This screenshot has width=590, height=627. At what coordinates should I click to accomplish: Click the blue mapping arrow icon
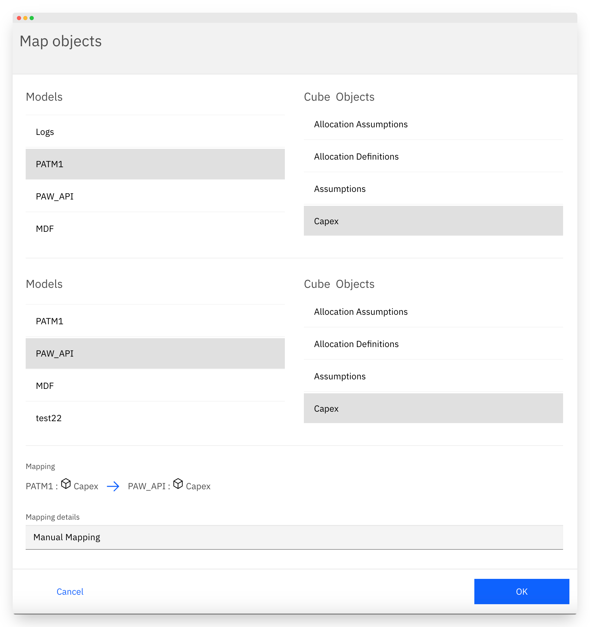click(x=113, y=486)
